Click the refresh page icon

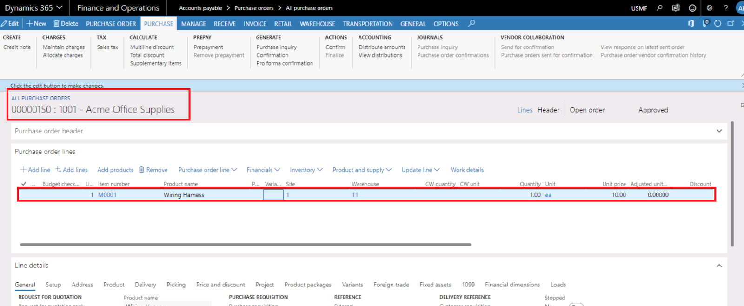(x=717, y=23)
